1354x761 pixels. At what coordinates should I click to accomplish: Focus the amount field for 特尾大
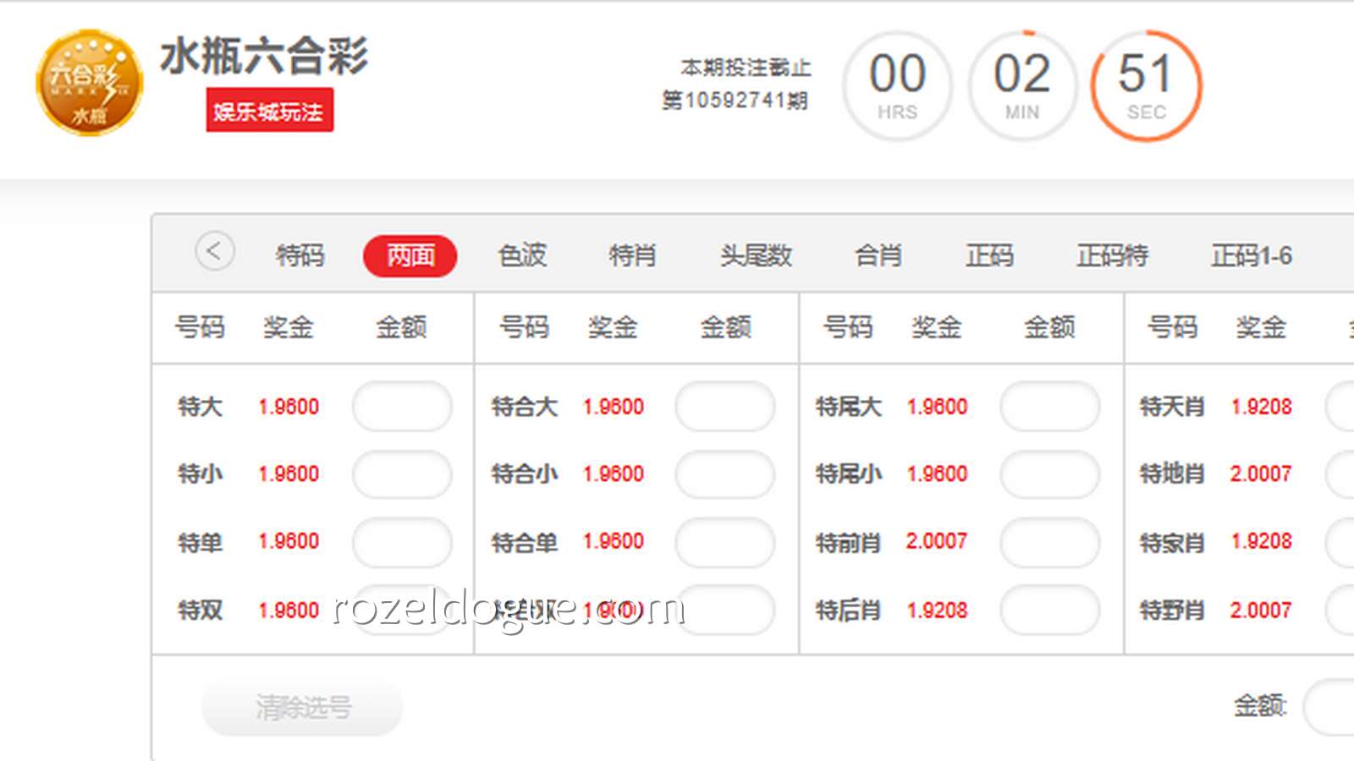pos(1050,407)
